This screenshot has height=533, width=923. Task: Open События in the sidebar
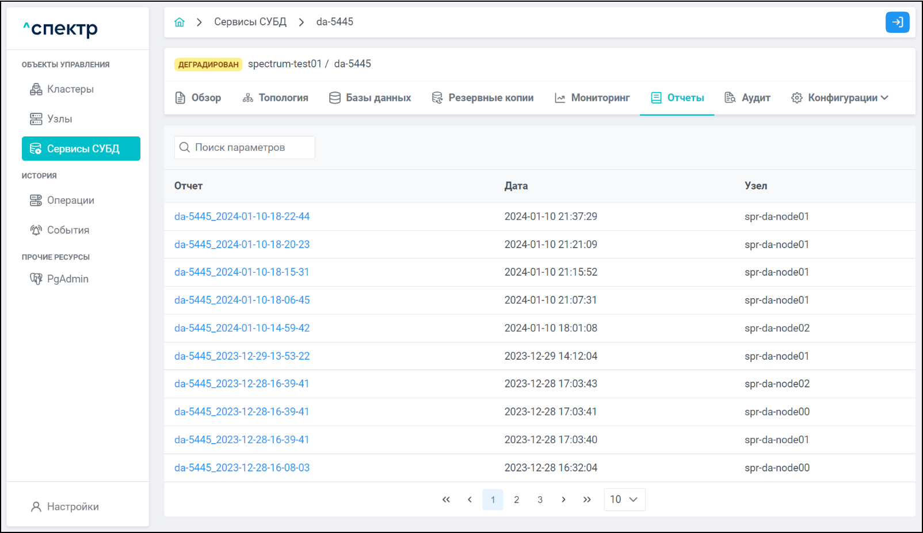(x=68, y=230)
